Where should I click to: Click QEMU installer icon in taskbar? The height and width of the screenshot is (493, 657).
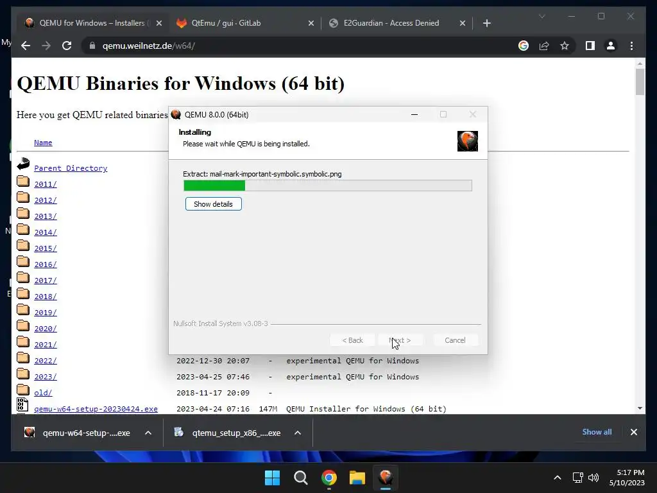(386, 478)
